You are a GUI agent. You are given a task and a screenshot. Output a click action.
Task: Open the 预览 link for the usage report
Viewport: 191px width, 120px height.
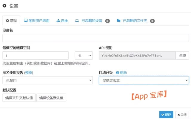pos(28,73)
